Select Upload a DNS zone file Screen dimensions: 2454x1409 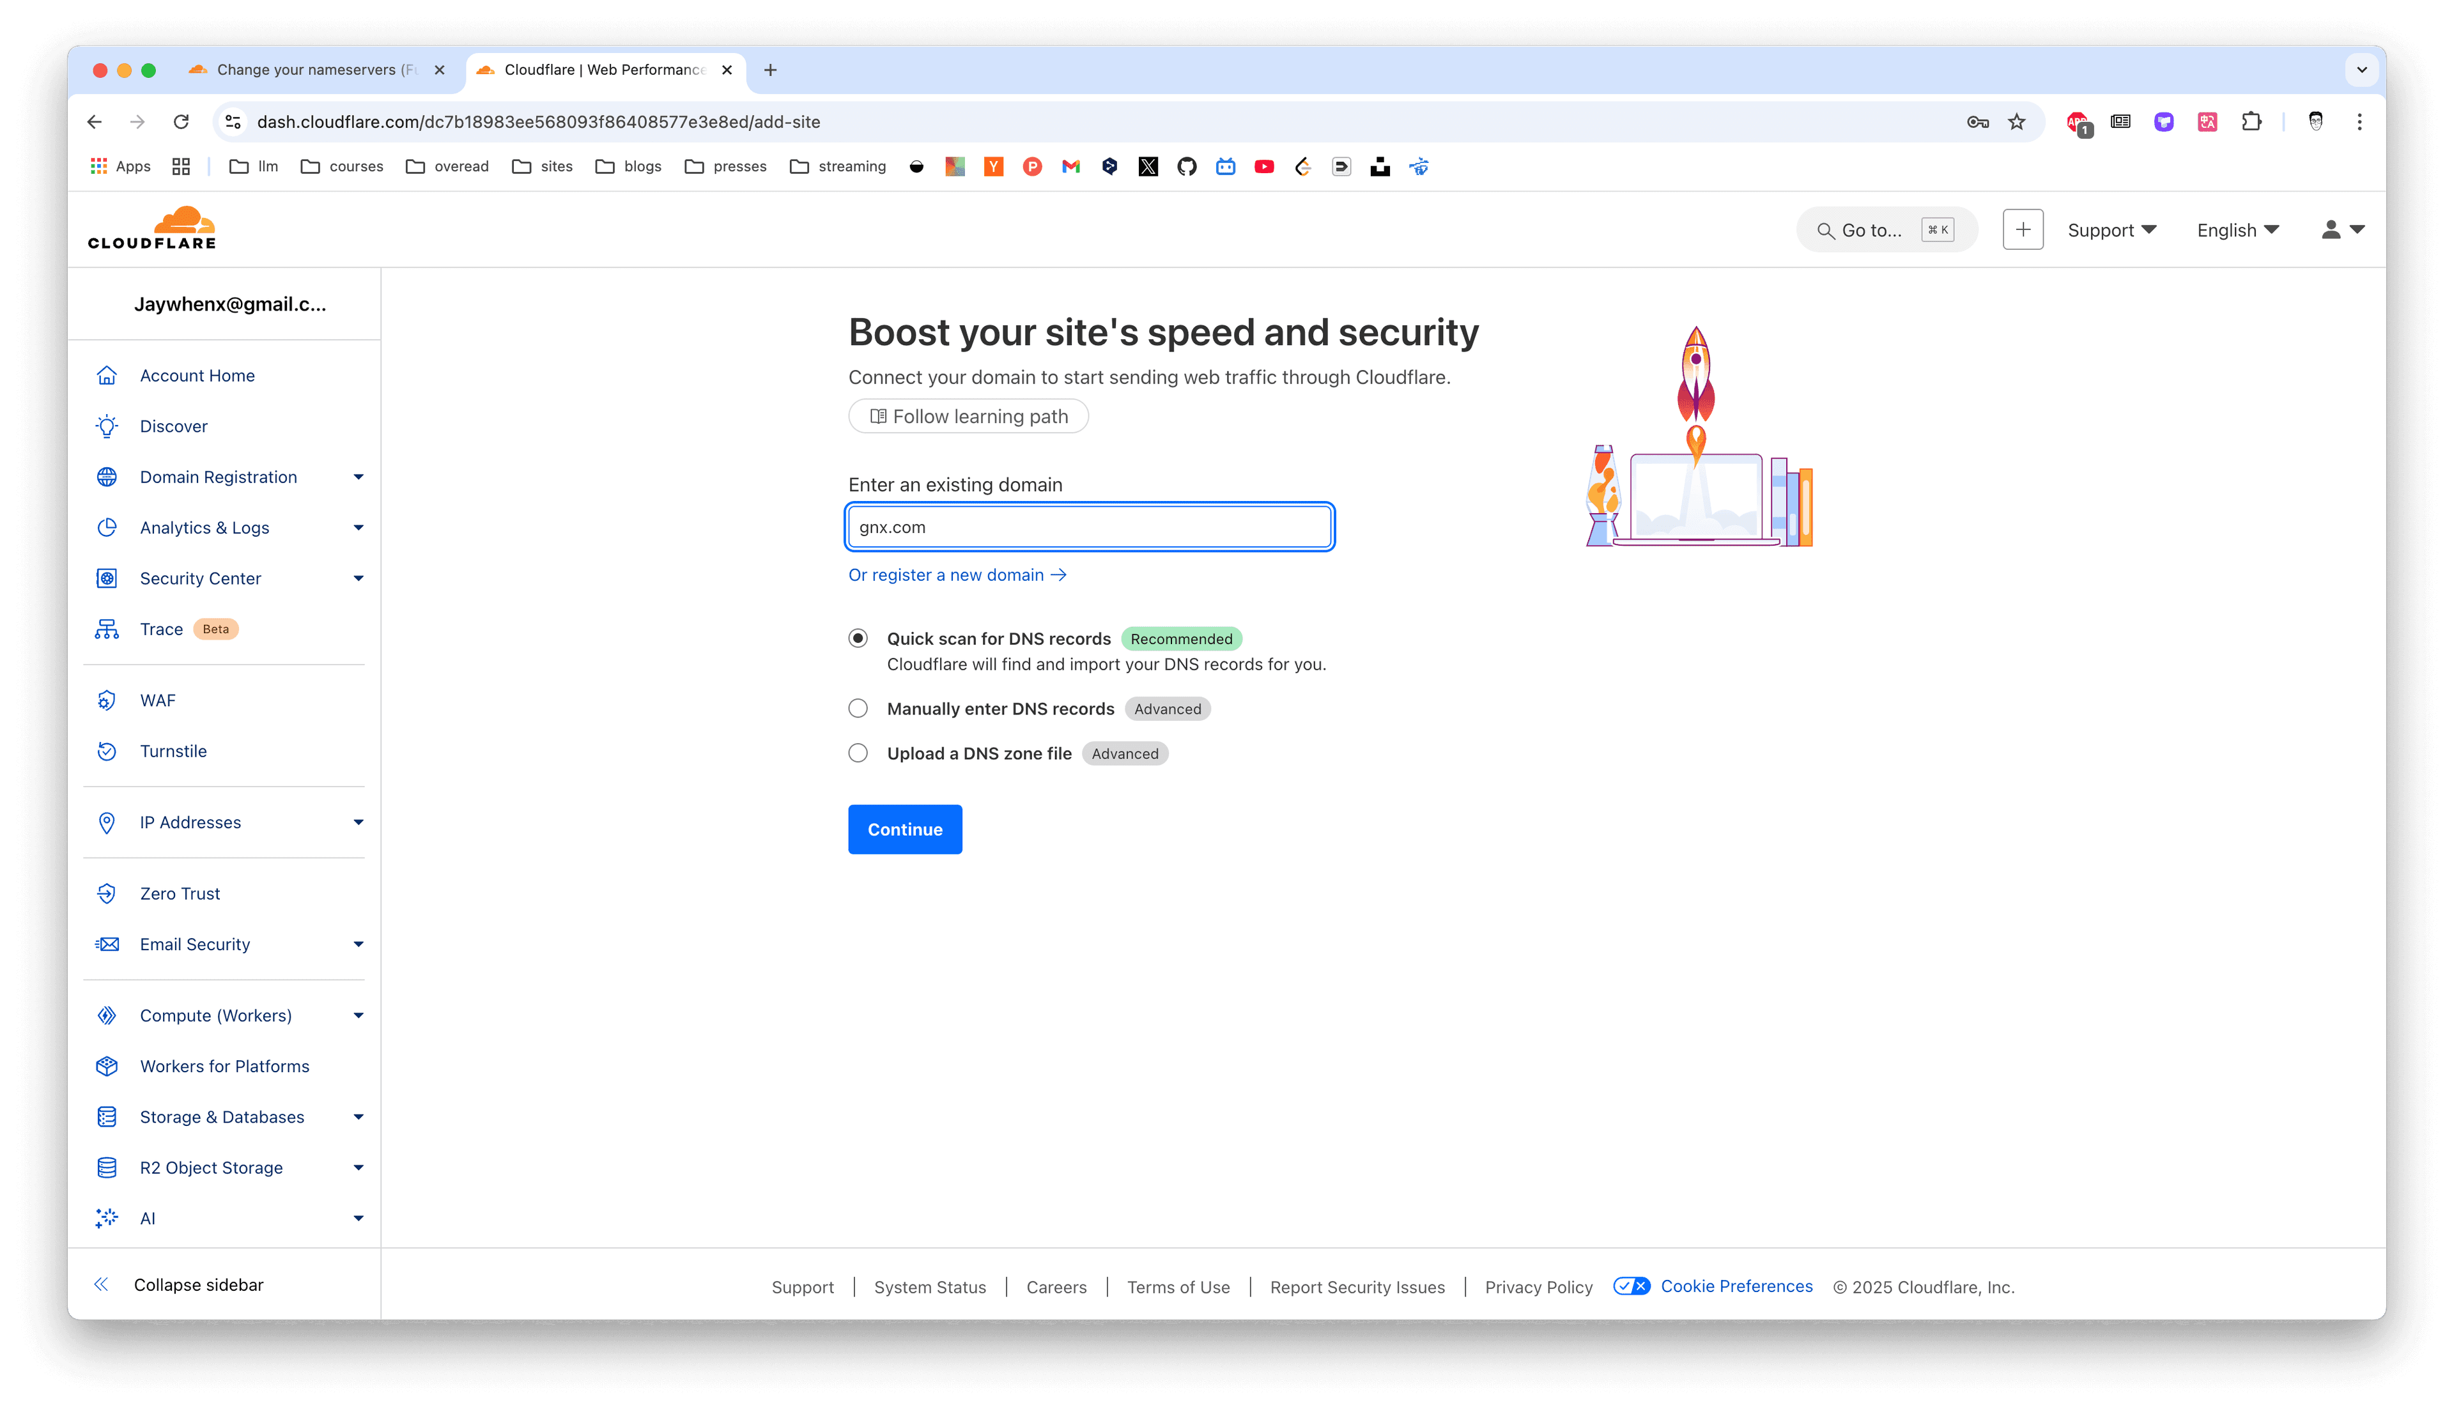858,754
